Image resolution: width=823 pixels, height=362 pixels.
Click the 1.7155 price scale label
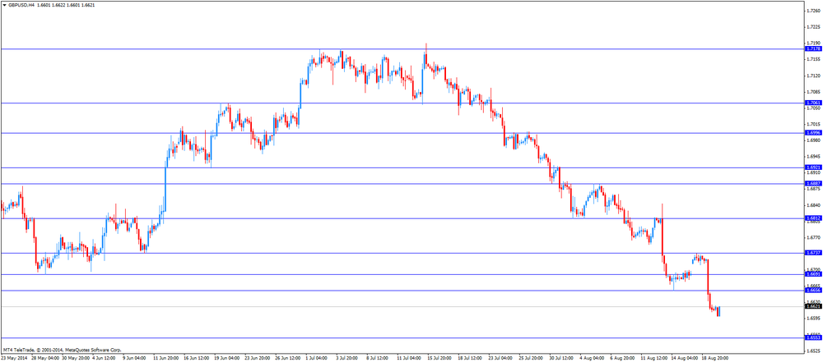[814, 59]
